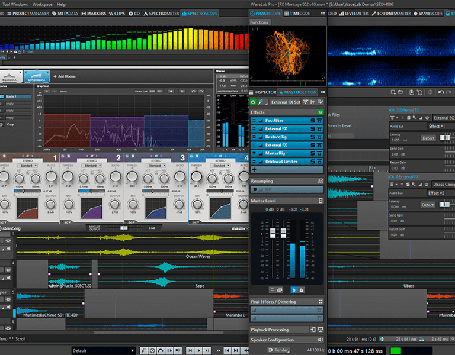Toggle the Effects pane visibility eye
This screenshot has width=455, height=355.
(x=321, y=112)
